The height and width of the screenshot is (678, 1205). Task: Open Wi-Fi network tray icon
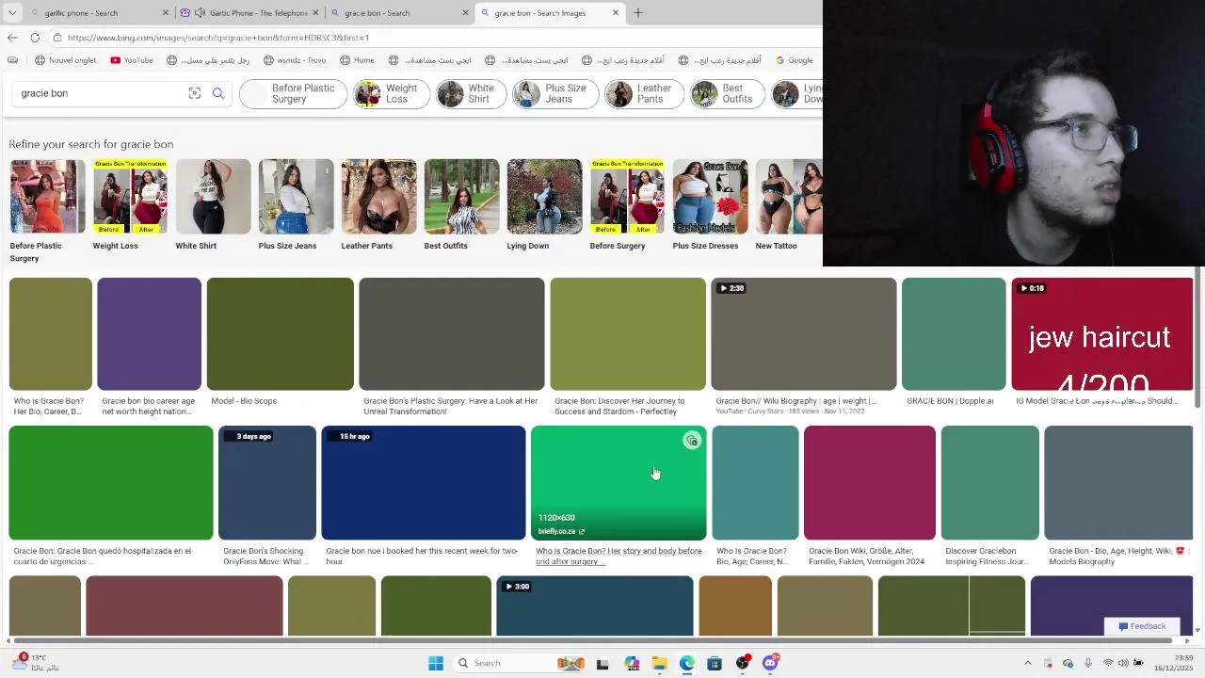tap(1108, 663)
